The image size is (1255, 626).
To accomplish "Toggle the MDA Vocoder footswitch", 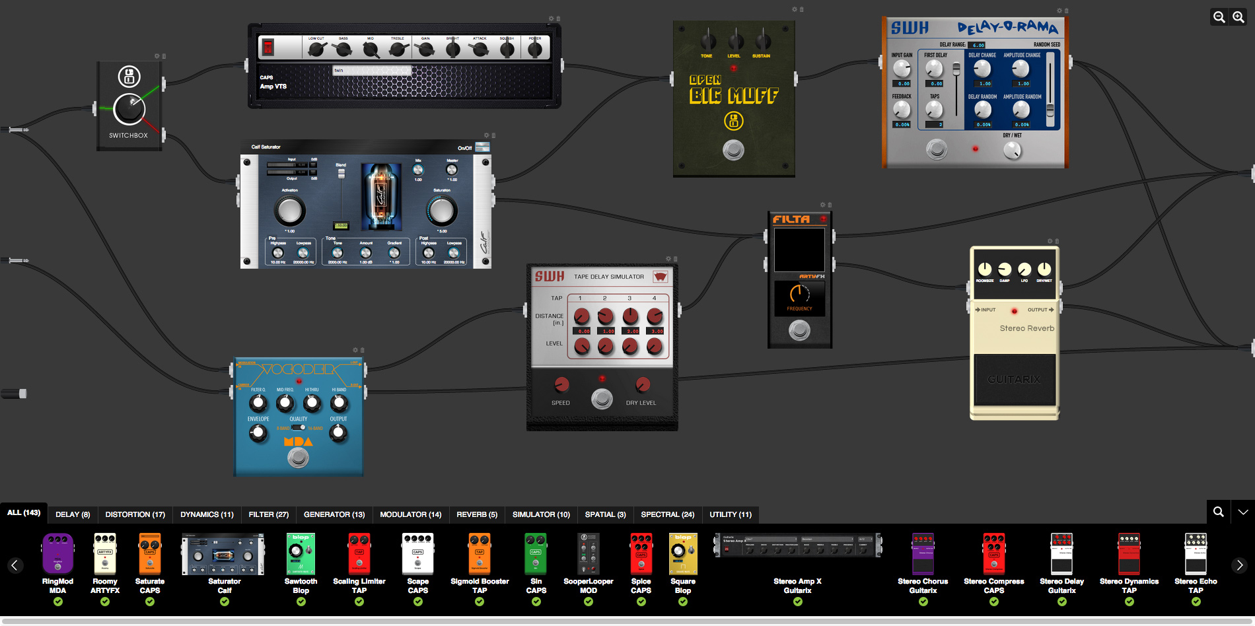I will [298, 457].
